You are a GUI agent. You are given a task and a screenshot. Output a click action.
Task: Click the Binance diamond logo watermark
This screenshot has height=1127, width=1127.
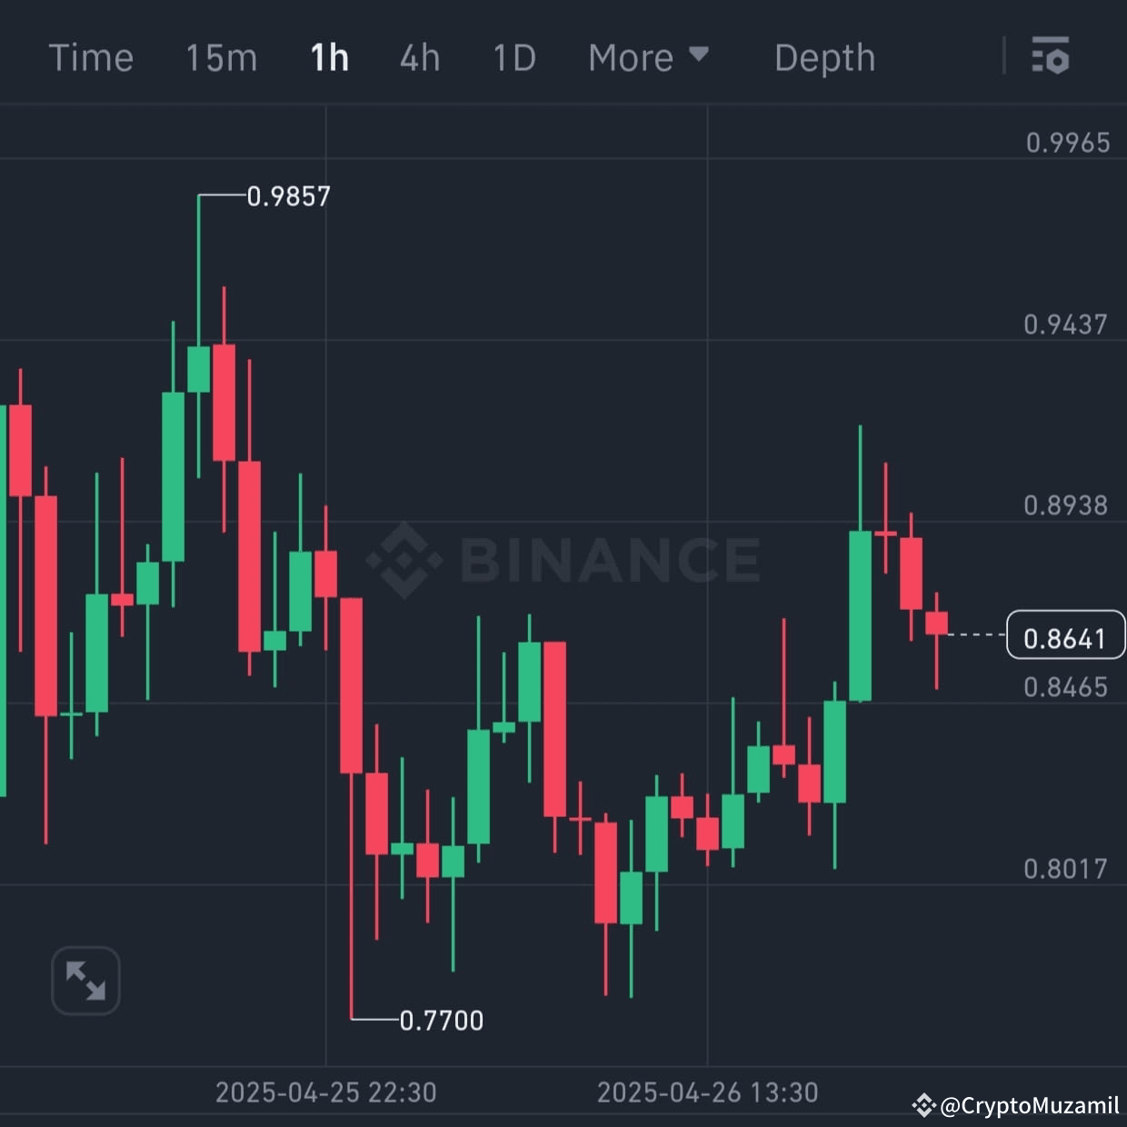click(x=403, y=560)
